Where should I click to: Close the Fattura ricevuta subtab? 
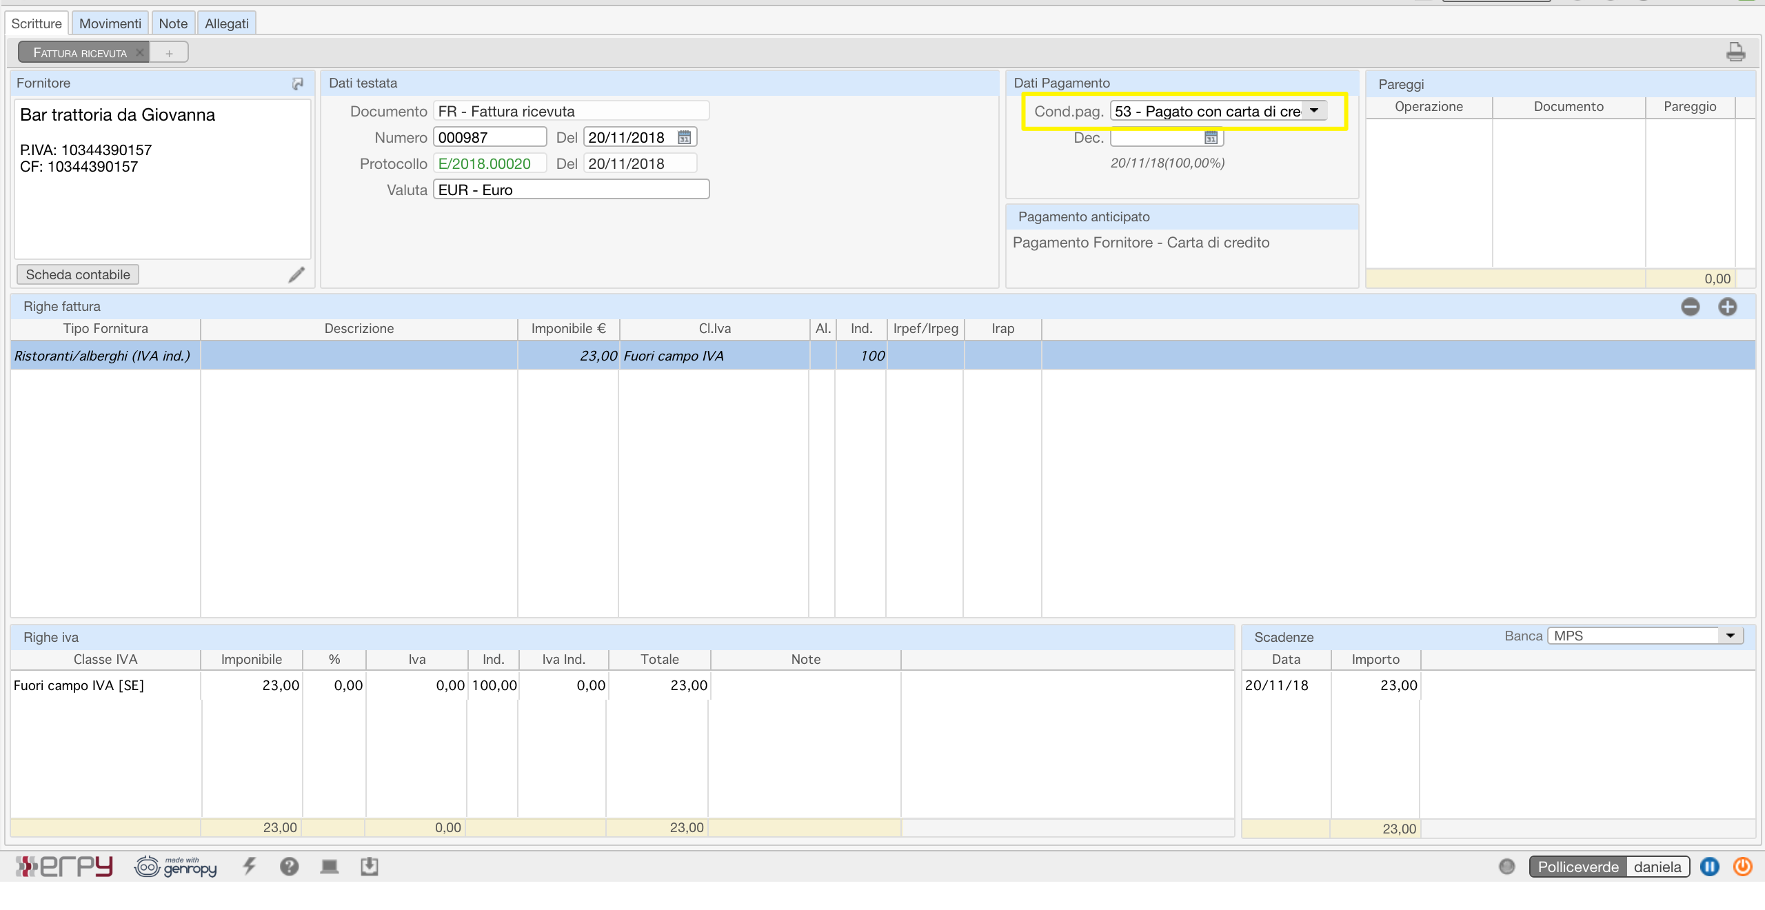(x=140, y=52)
